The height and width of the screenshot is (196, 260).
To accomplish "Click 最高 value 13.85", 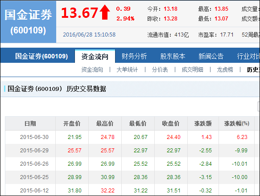I will 221,9.
